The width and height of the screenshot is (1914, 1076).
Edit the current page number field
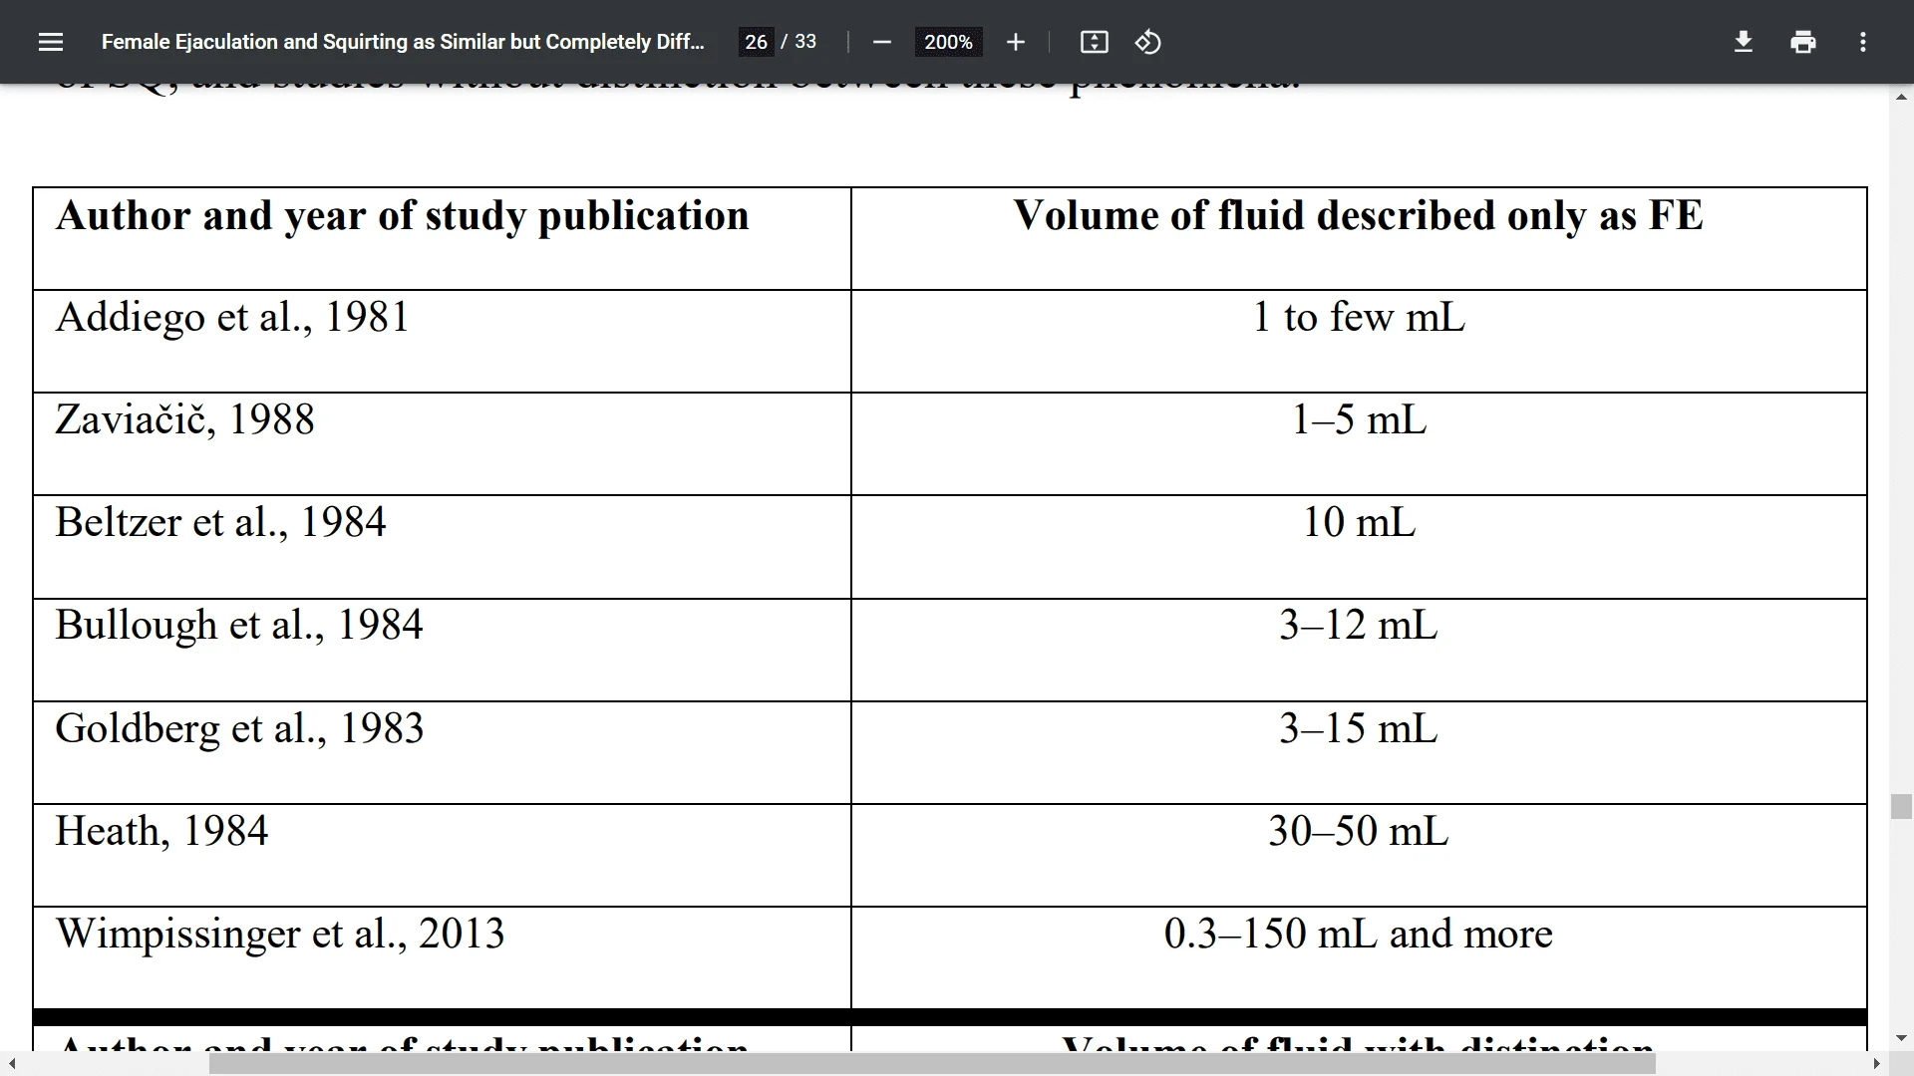click(x=756, y=42)
